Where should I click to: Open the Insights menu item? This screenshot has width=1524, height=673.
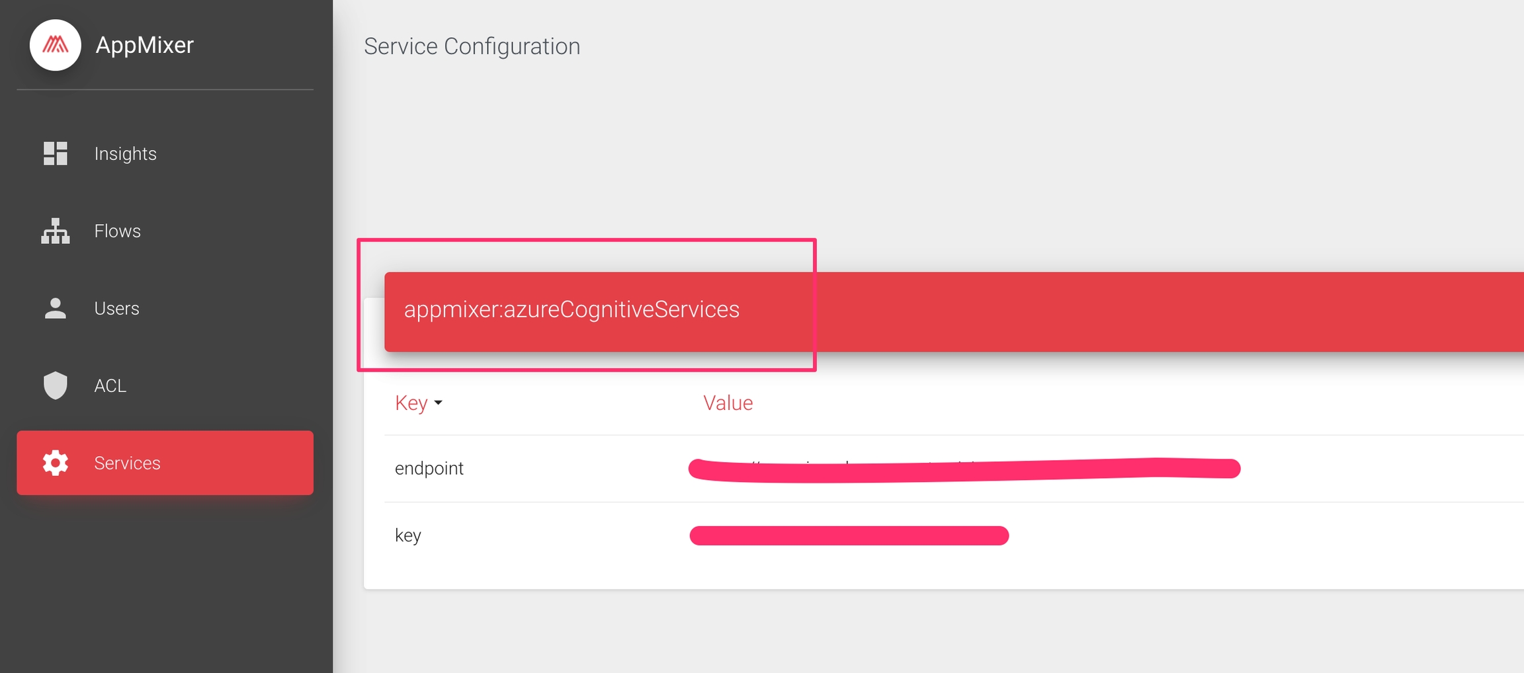125,153
